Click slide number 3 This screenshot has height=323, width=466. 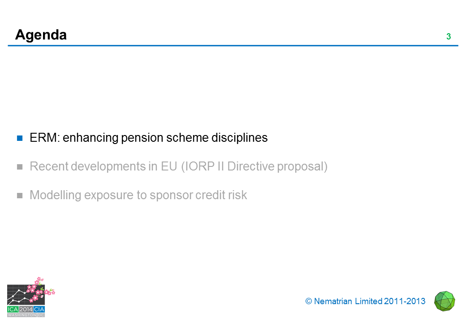pyautogui.click(x=449, y=37)
